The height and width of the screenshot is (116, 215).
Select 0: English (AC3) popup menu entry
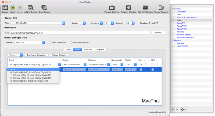point(33,72)
